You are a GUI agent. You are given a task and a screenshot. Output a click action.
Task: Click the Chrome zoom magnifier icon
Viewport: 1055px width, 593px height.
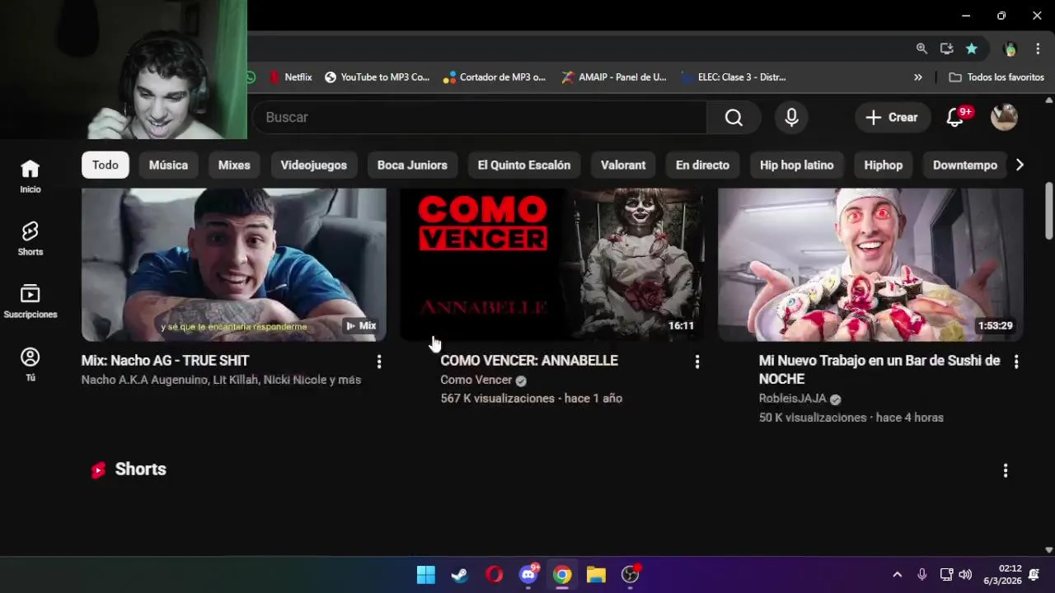(x=921, y=49)
